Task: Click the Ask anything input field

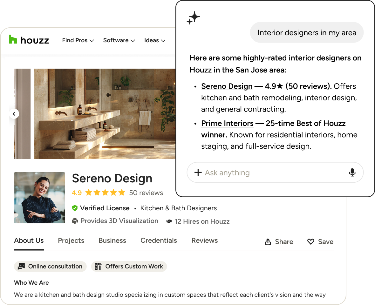Action: (275, 172)
